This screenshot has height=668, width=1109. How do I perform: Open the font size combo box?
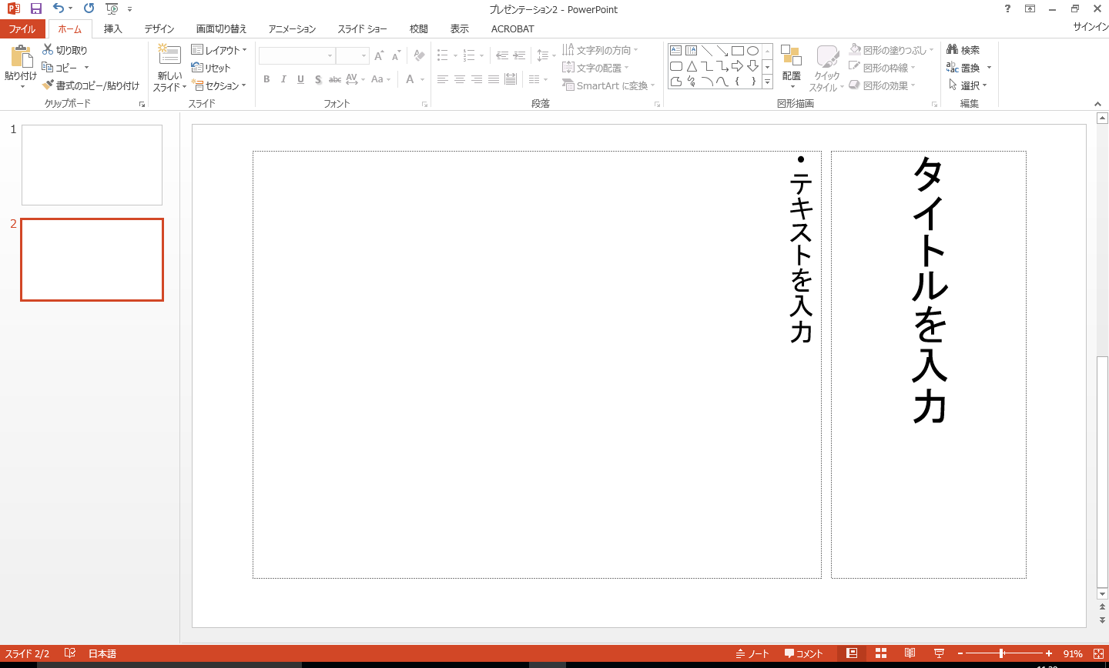click(353, 55)
